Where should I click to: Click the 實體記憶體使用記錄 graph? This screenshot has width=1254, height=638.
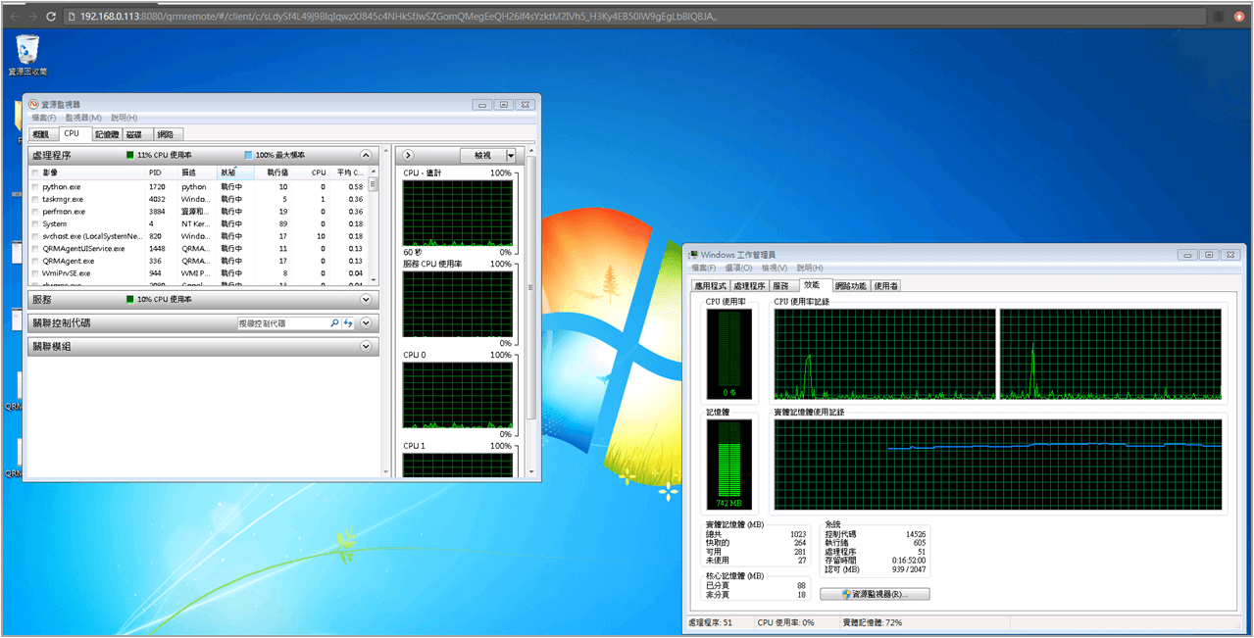(998, 465)
